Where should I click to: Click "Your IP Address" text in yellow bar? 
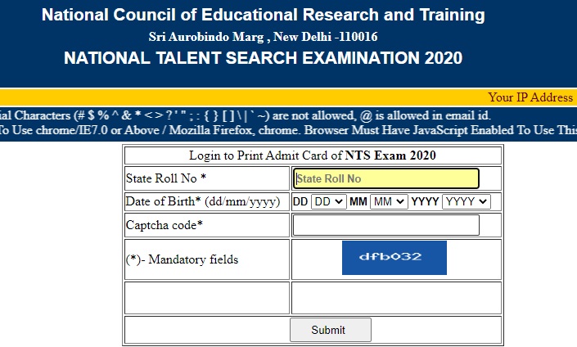click(x=530, y=97)
